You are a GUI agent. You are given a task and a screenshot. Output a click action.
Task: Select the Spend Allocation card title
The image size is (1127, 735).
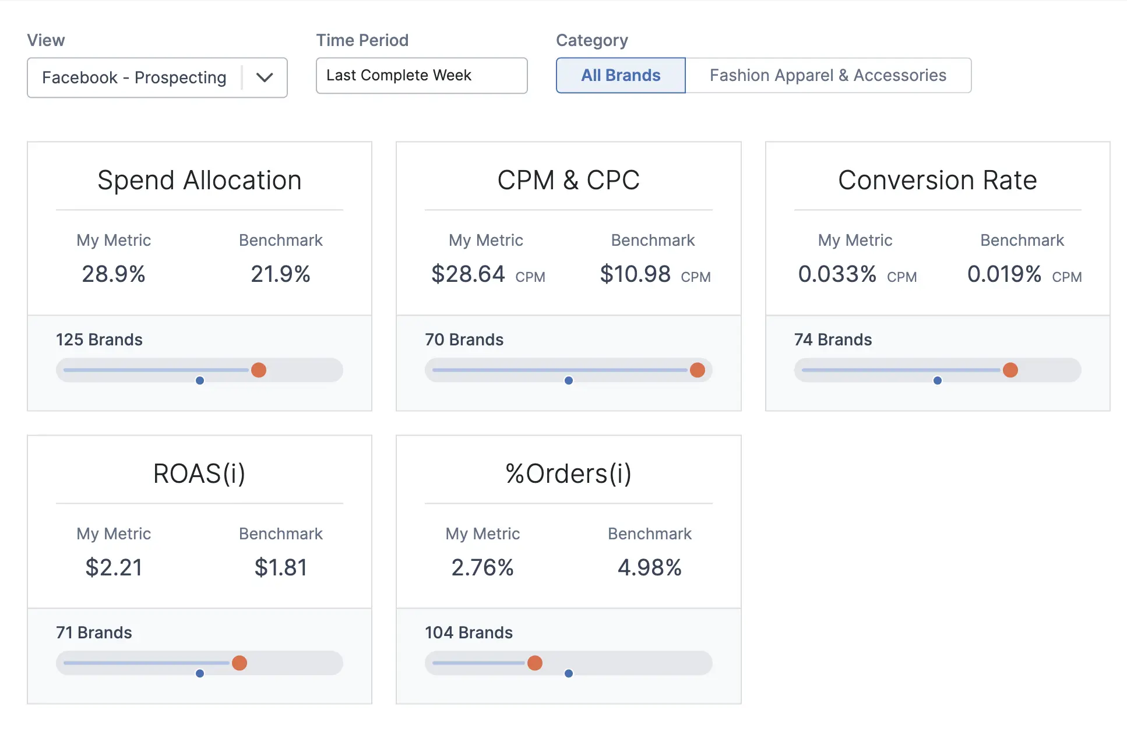pyautogui.click(x=199, y=179)
